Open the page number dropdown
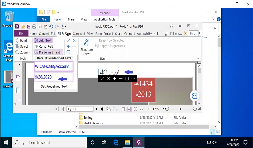Viewport: 253px width, 148px height. [92, 109]
